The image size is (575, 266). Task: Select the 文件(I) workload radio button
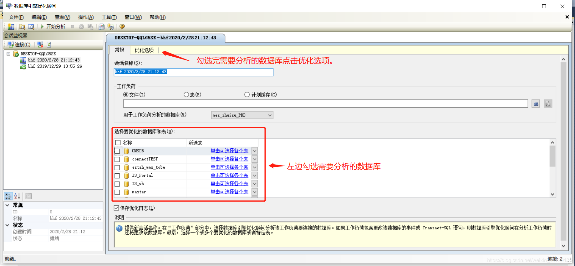coord(126,95)
